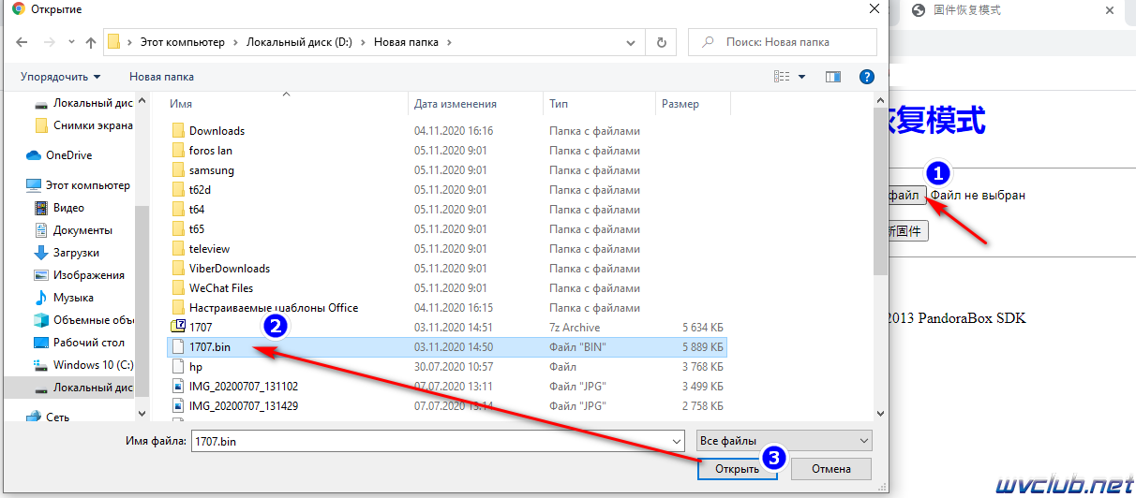
Task: Open Сеть in the navigation pane
Action: coord(57,417)
